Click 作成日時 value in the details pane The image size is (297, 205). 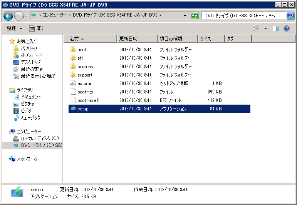tap(171, 190)
